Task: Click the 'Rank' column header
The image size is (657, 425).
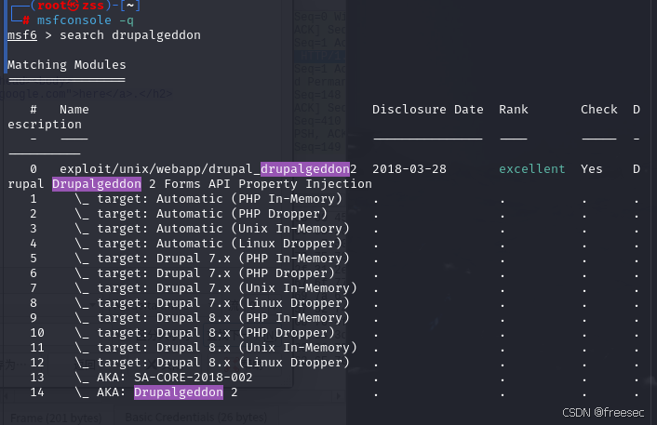Action: [x=514, y=110]
